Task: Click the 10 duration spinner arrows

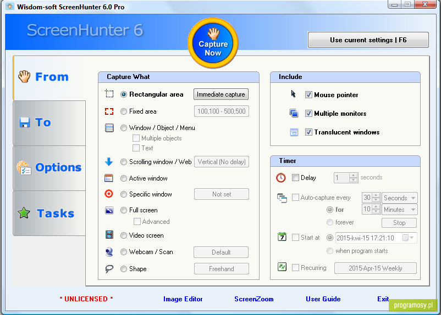Action: [x=376, y=209]
